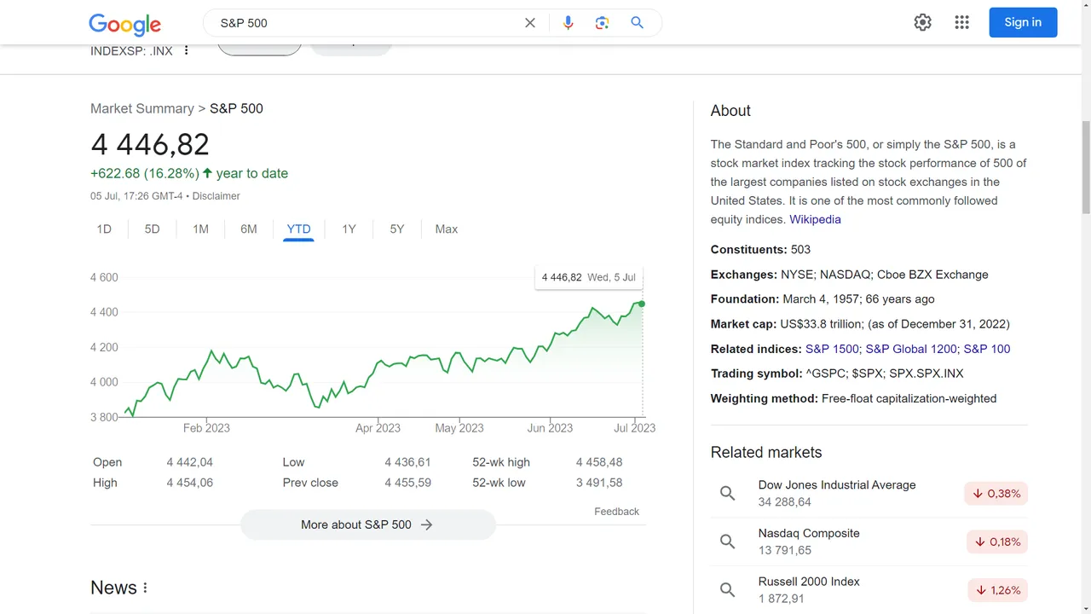This screenshot has width=1091, height=614.
Task: Click the Dow Jones 0,38% change badge
Action: [996, 494]
